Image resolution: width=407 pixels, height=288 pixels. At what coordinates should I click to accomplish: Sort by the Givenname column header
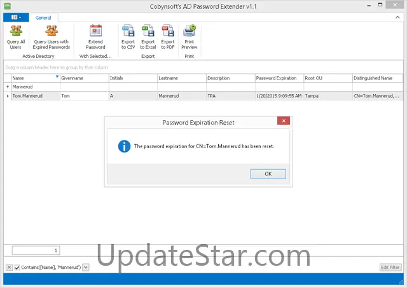[85, 78]
